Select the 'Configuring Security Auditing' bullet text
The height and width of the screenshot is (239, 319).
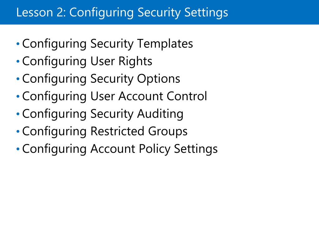tap(103, 114)
